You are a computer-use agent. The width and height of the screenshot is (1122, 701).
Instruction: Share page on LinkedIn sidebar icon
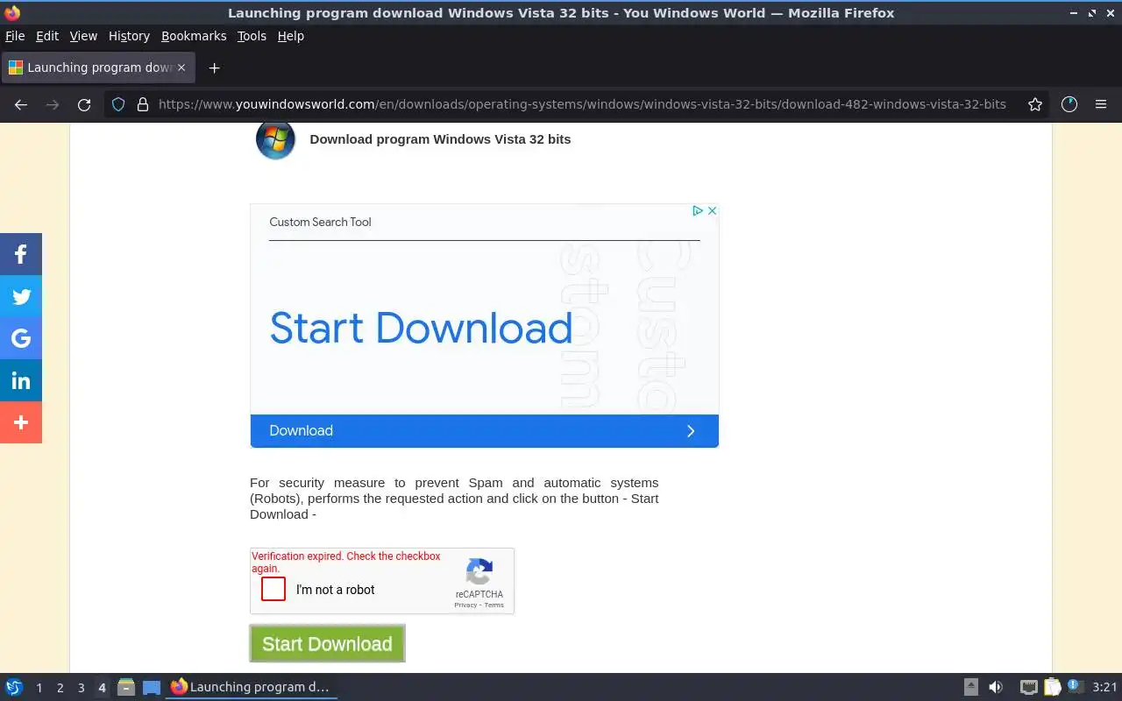(x=21, y=380)
